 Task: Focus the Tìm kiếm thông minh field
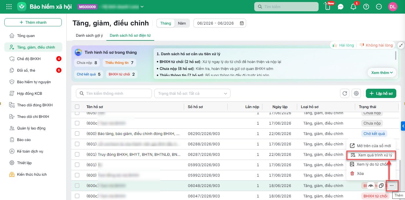(114, 93)
